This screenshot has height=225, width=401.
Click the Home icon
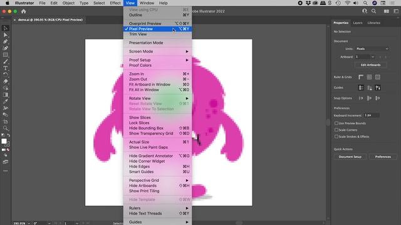click(x=24, y=11)
